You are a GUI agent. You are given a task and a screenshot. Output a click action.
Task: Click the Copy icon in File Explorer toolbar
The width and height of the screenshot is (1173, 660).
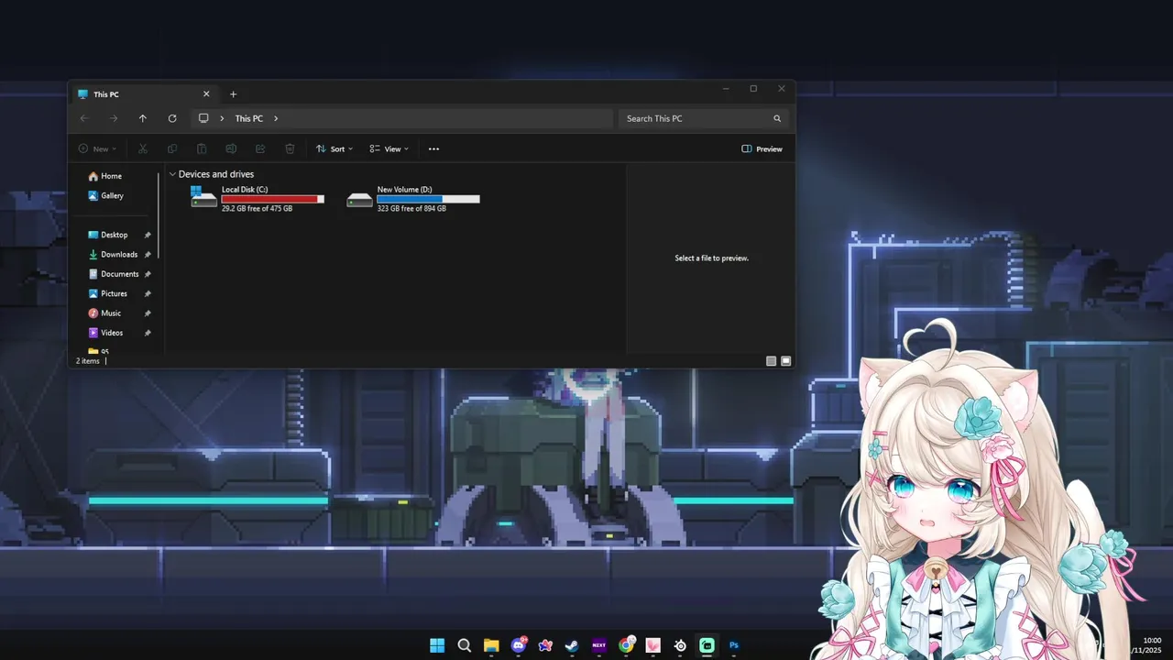(172, 148)
